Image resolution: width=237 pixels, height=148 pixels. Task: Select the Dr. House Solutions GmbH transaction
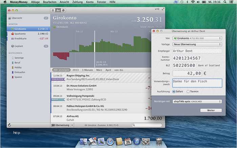101,88
